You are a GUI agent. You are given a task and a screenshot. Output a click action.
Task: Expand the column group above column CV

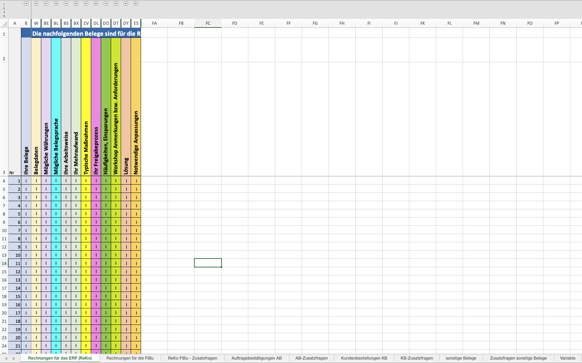[x=86, y=3]
